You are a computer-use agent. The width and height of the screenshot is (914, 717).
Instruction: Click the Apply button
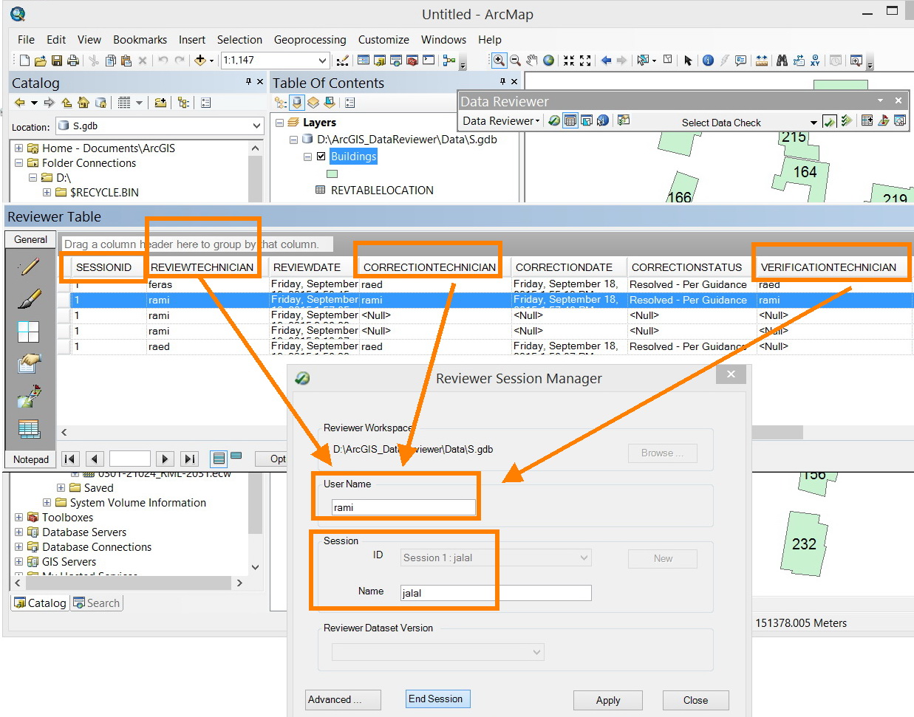pyautogui.click(x=608, y=700)
